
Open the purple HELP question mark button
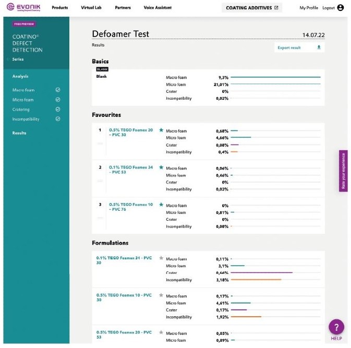(336, 327)
